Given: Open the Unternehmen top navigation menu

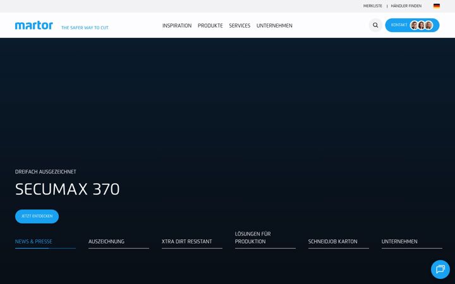Looking at the screenshot, I should tap(274, 25).
